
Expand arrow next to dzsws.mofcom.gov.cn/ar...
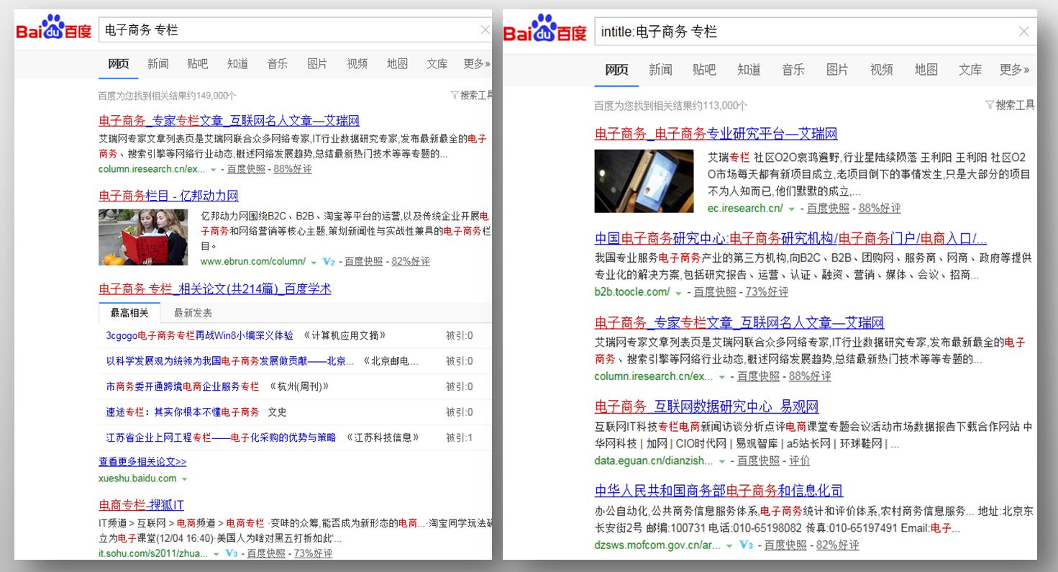[729, 546]
